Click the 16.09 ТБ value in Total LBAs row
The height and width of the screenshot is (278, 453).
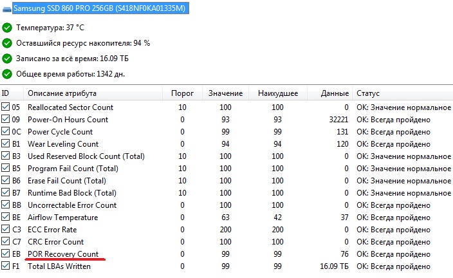click(x=334, y=266)
